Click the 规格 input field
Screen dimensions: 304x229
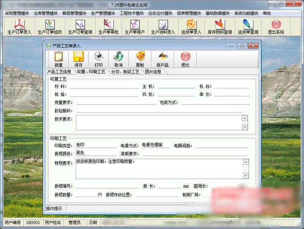[104, 94]
